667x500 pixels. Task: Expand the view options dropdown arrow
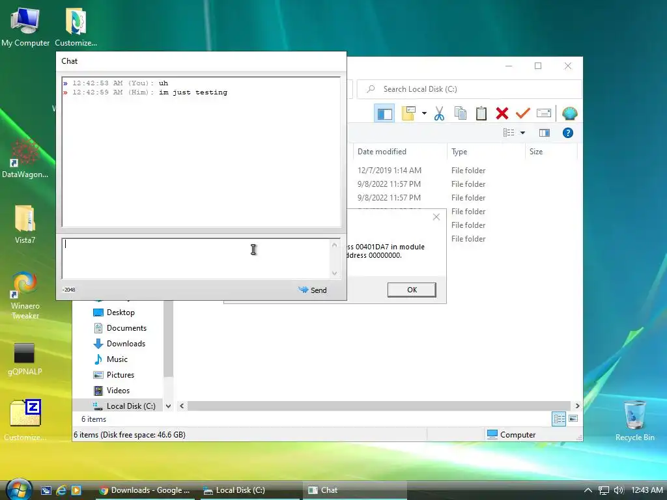[x=522, y=133]
